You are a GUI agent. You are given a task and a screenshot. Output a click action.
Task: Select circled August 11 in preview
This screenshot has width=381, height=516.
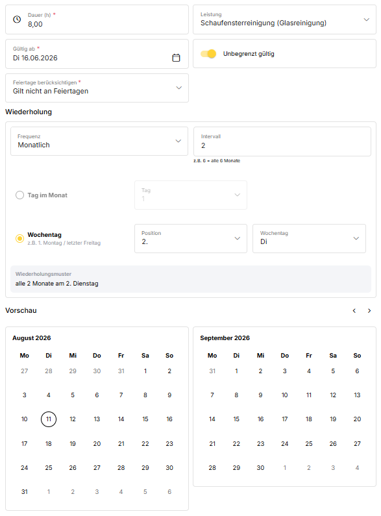point(49,419)
